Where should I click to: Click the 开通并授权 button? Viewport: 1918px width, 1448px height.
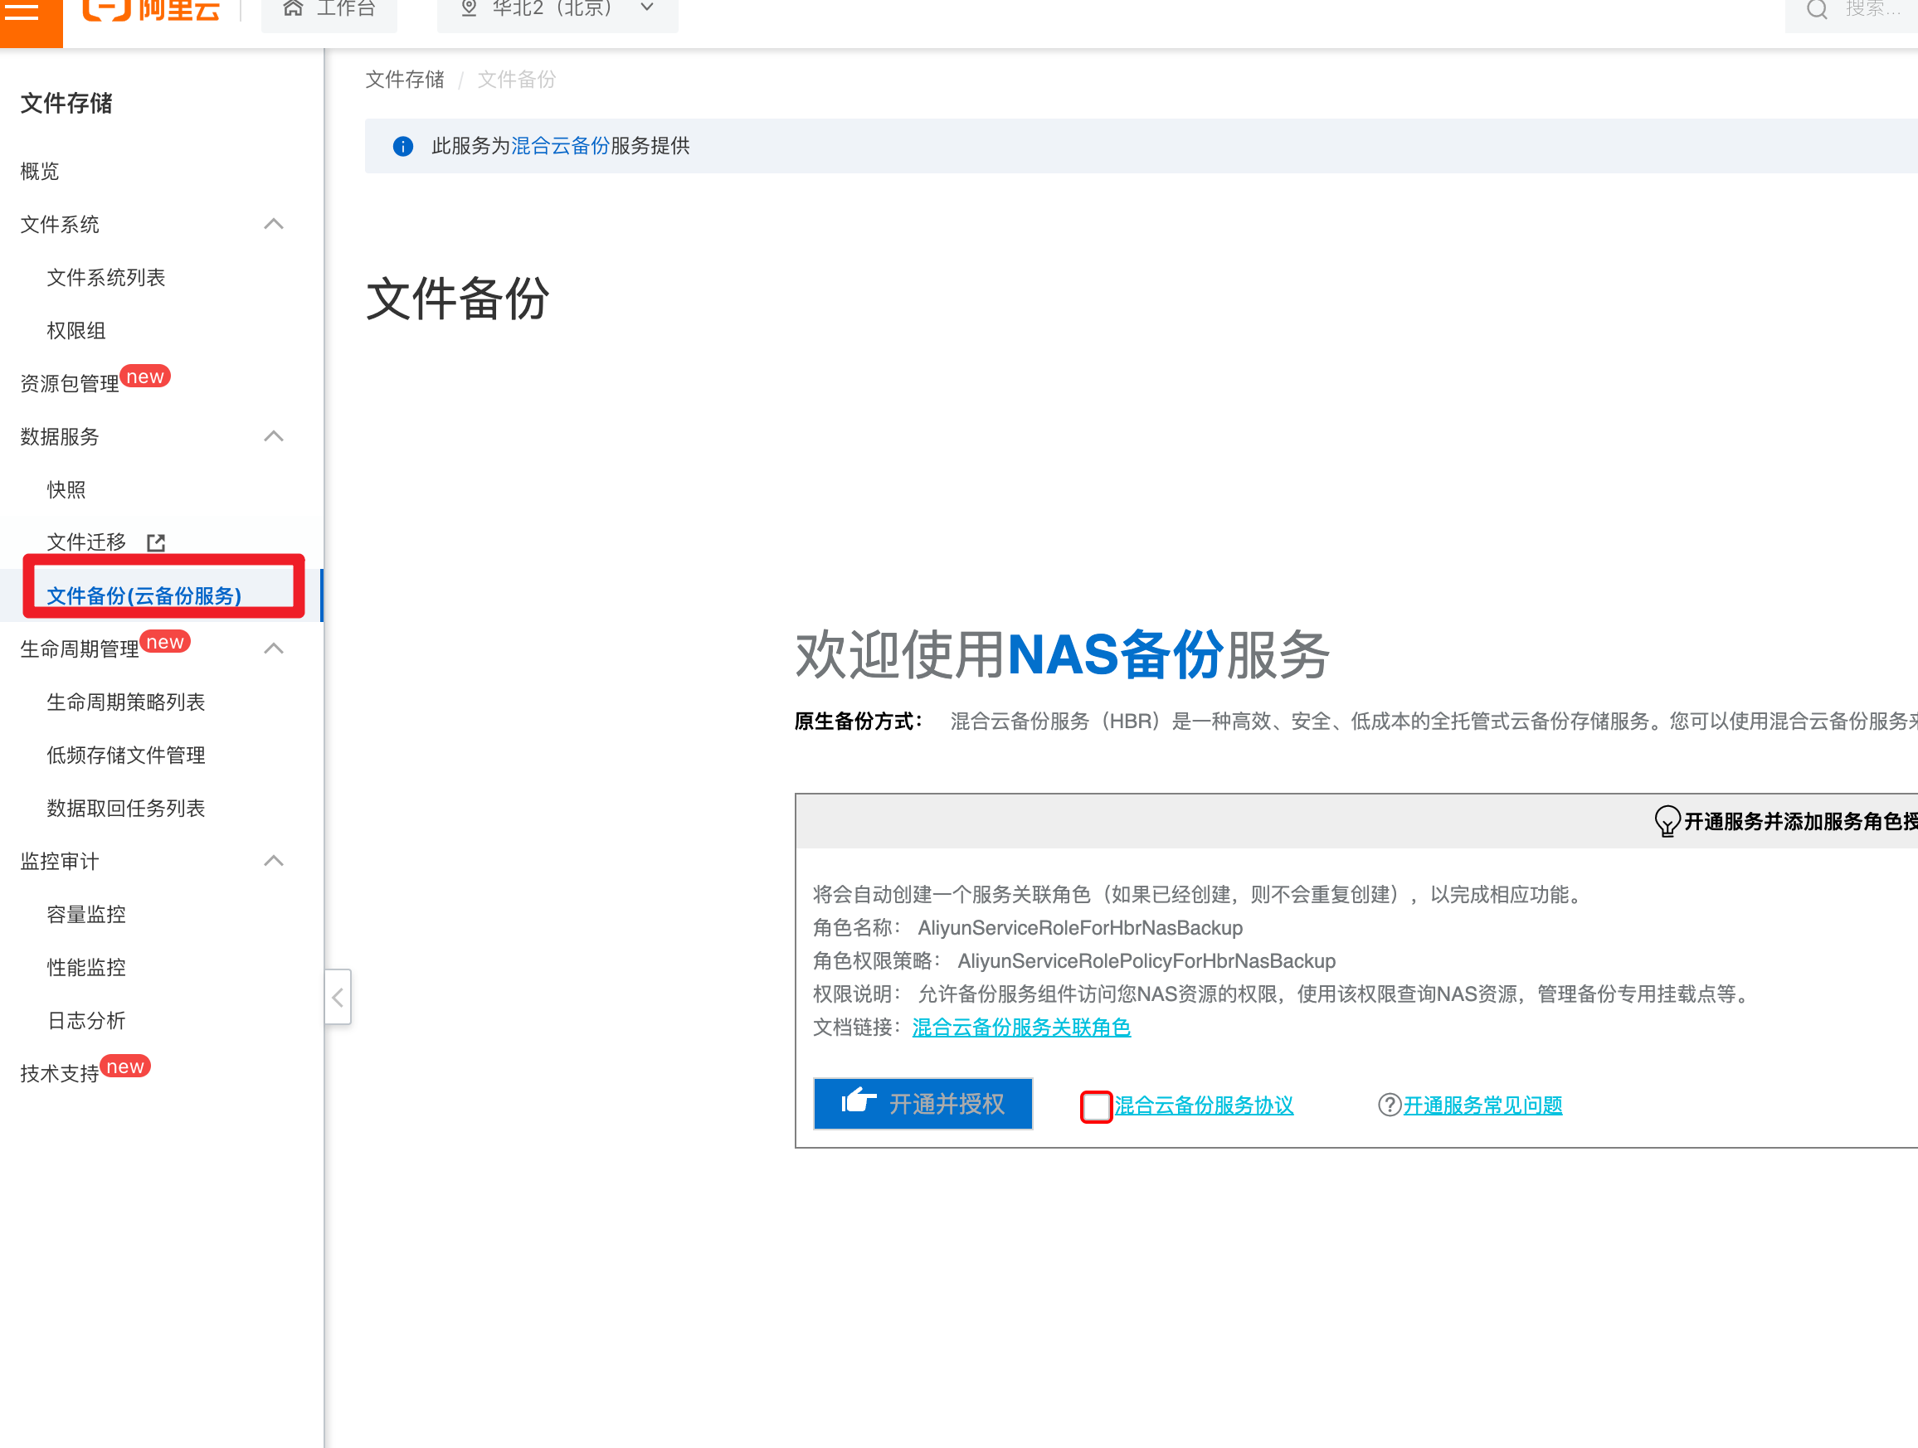click(x=922, y=1104)
